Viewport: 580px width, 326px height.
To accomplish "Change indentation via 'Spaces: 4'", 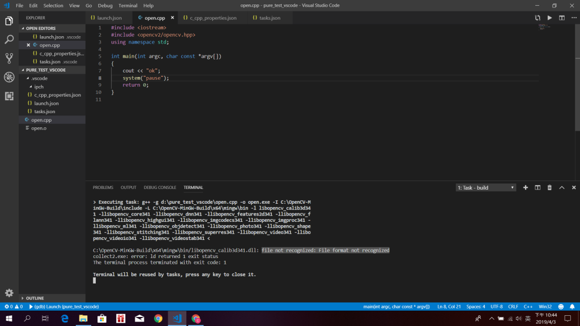I will point(476,306).
